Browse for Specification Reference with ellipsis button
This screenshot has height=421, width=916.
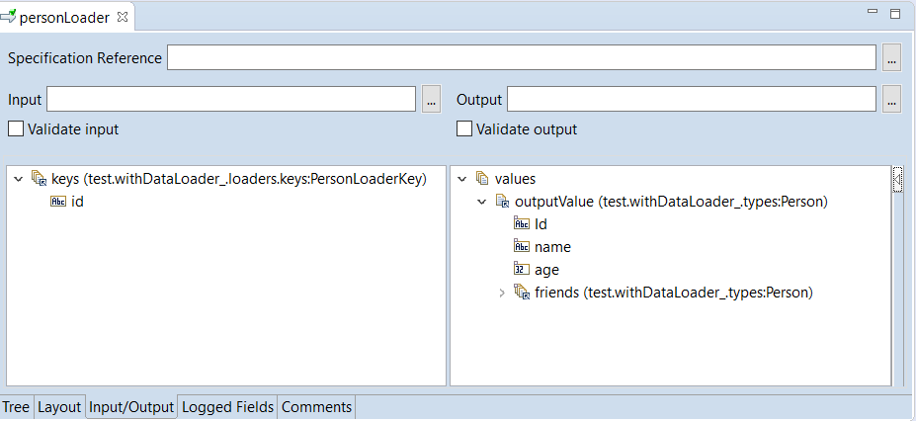point(891,58)
